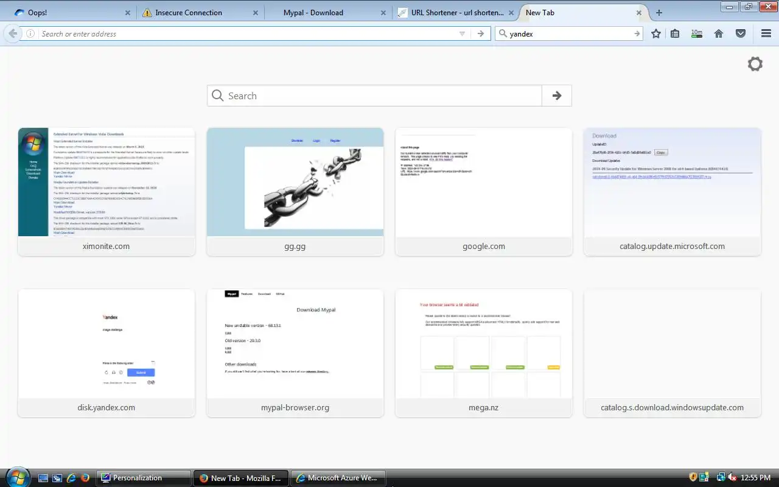Open the catalog.update.microsoft.com tile
The height and width of the screenshot is (487, 779).
point(672,192)
